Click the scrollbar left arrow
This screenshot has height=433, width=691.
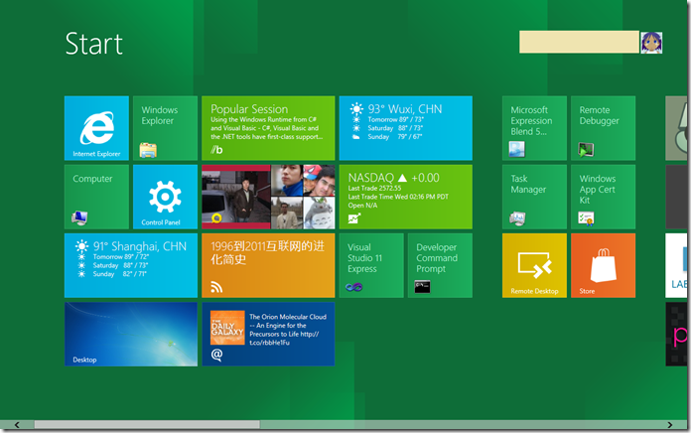(x=17, y=425)
